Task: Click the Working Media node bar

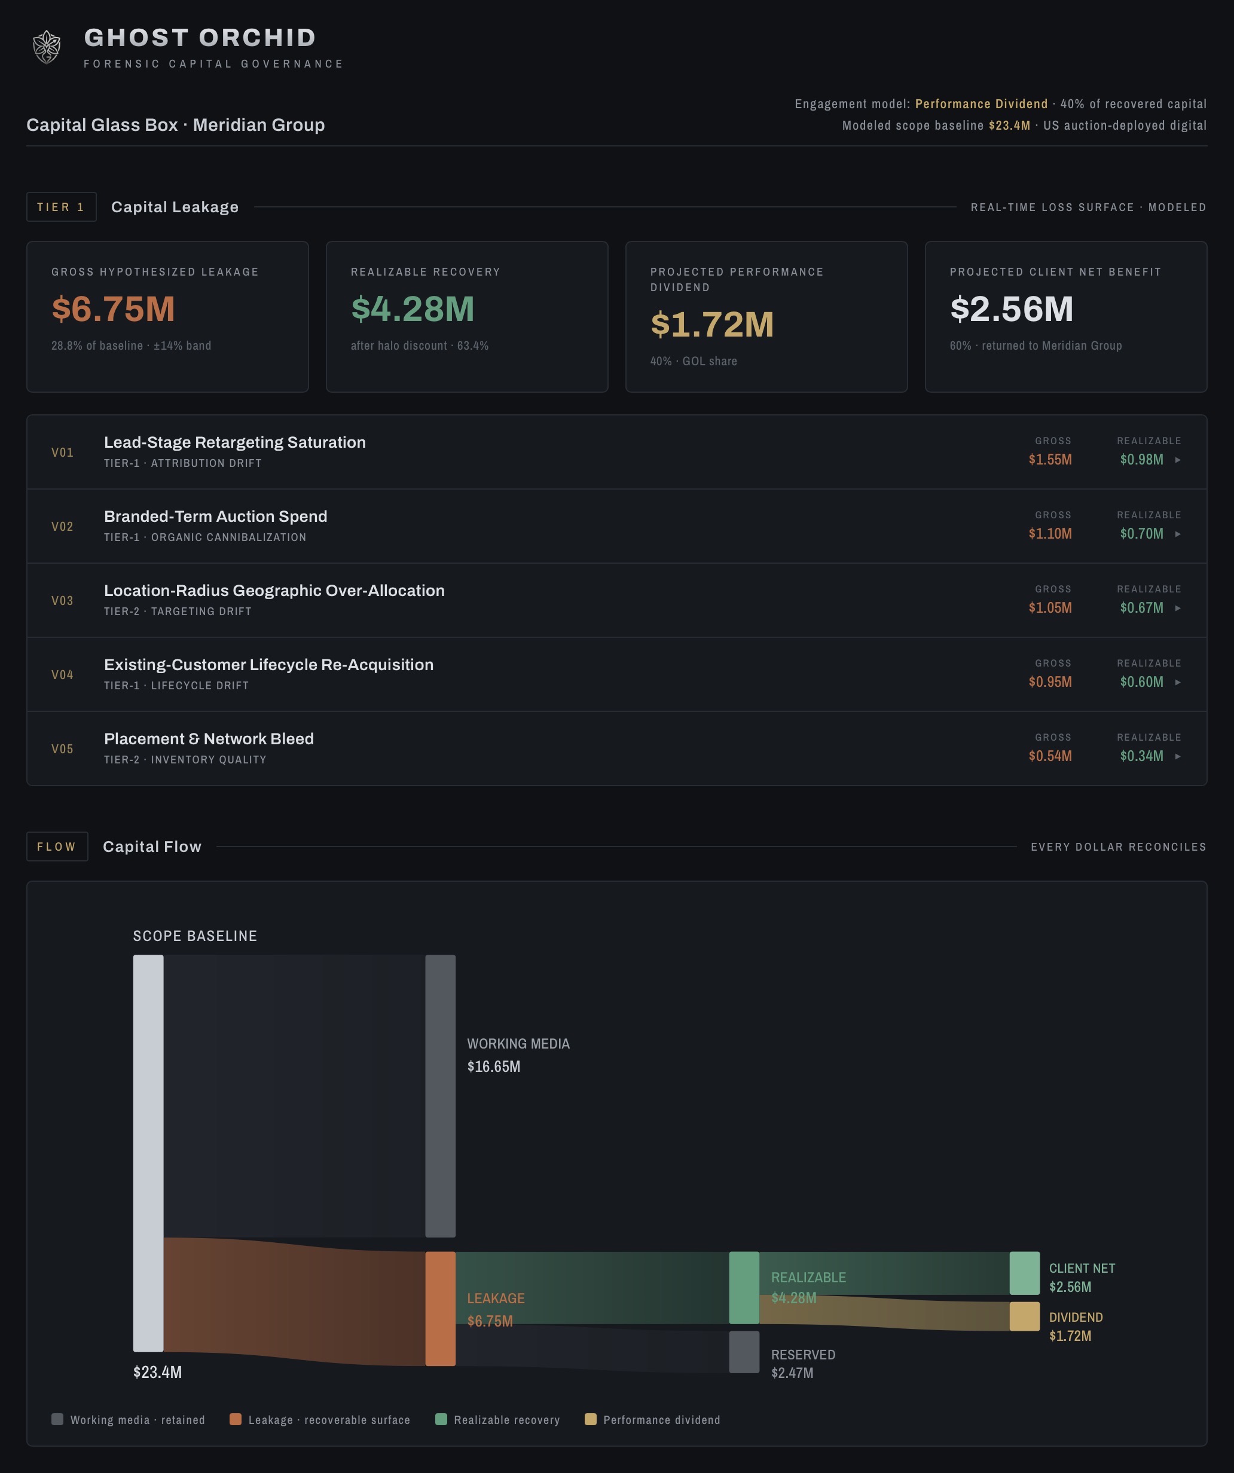Action: point(441,1096)
